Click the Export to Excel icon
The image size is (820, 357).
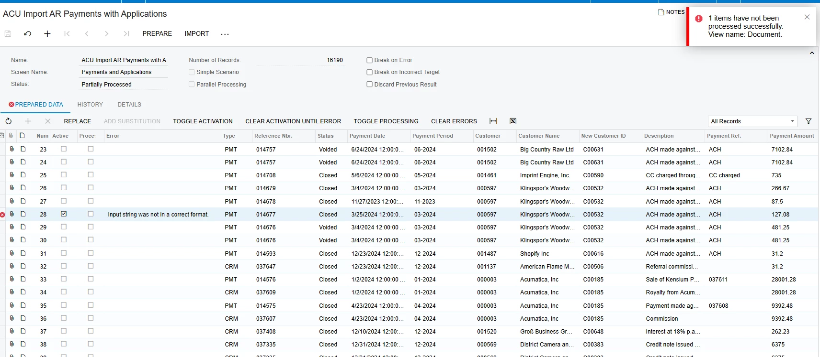pos(513,121)
